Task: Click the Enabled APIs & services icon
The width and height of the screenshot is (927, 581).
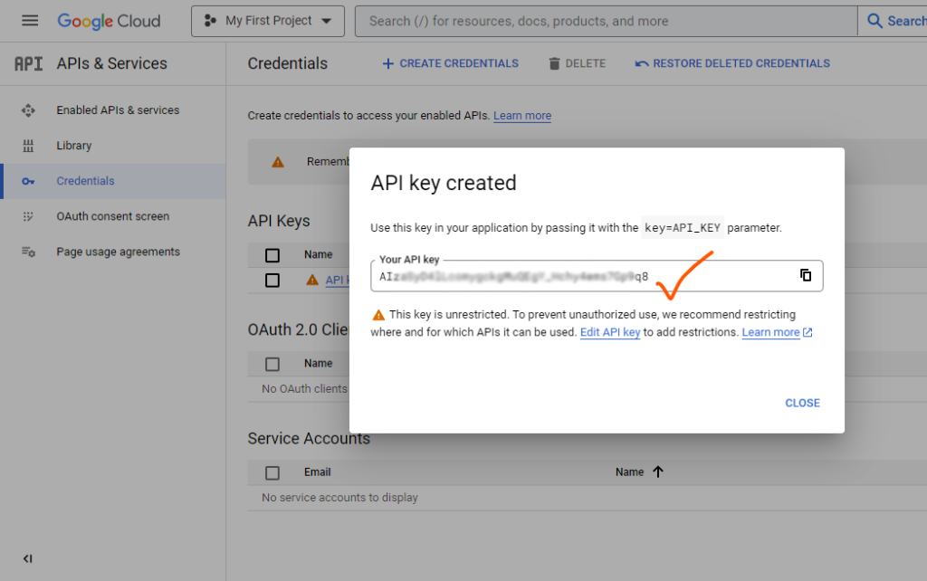Action: (28, 110)
